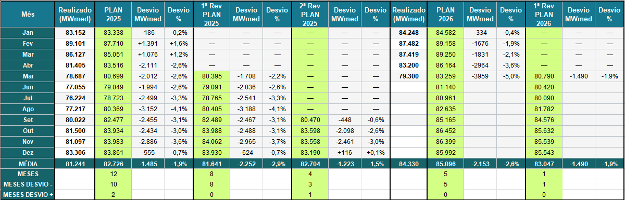625x200 pixels.
Task: Click the Fev month row label
Action: pos(28,43)
